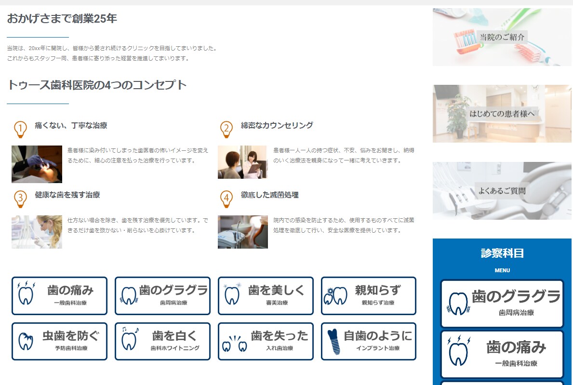Open the 予防歯科治療 label on the 虫歯を防ぐ button
This screenshot has width=573, height=385.
tap(71, 348)
